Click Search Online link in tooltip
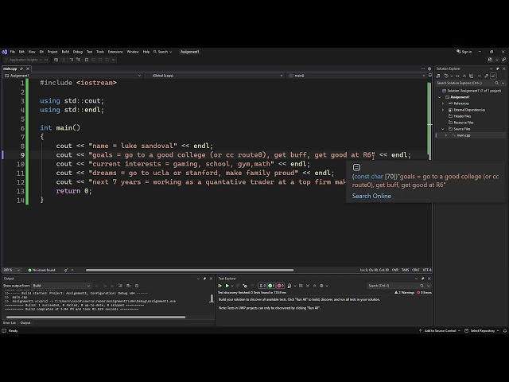 (x=371, y=196)
